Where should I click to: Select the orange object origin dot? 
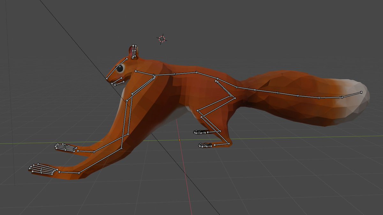[179, 140]
